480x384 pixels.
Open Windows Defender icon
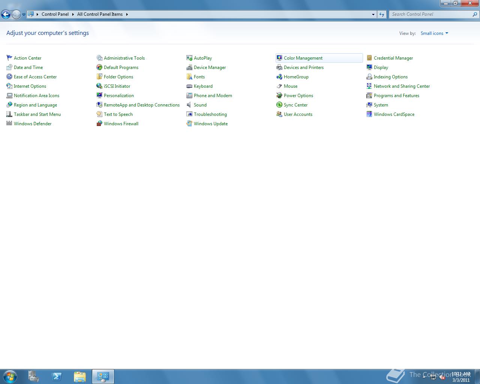click(9, 123)
